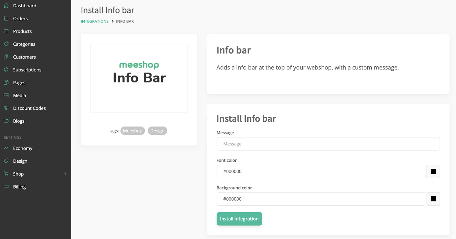Click the SETTINGS sidebar section label

(x=13, y=137)
